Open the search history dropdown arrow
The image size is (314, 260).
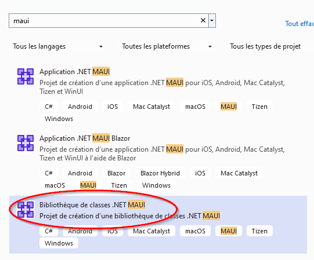coord(212,20)
